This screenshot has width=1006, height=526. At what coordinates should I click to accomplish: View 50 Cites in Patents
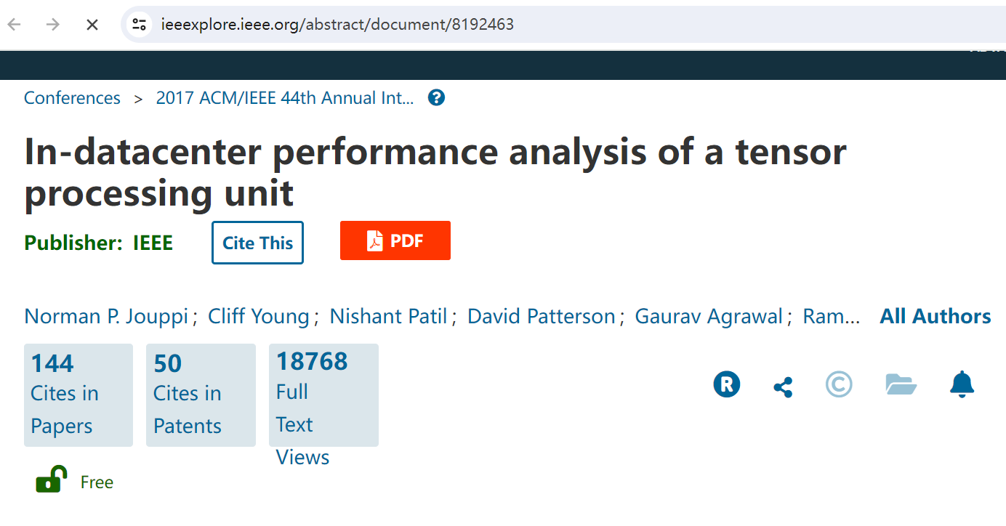(201, 395)
